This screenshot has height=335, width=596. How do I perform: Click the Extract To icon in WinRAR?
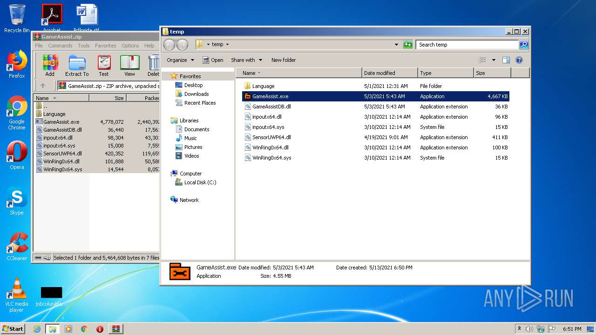point(77,66)
